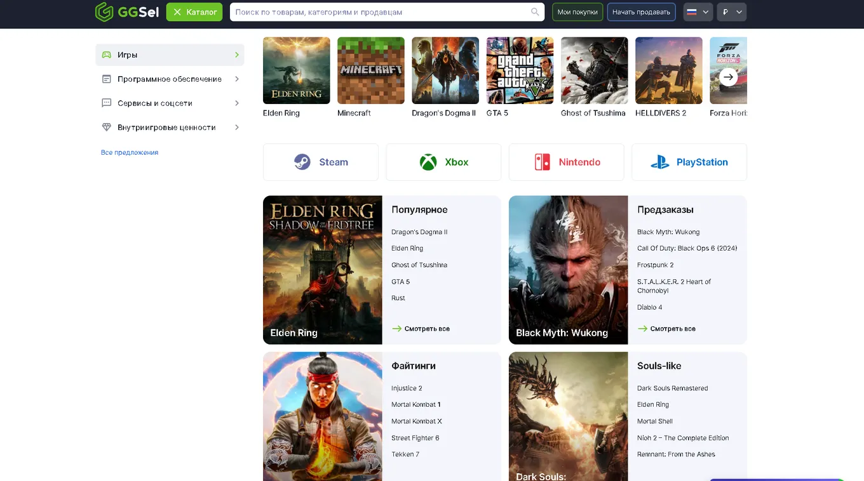The height and width of the screenshot is (481, 864).
Task: Click the Программное обеспечение sidebar icon
Action: pyautogui.click(x=107, y=79)
